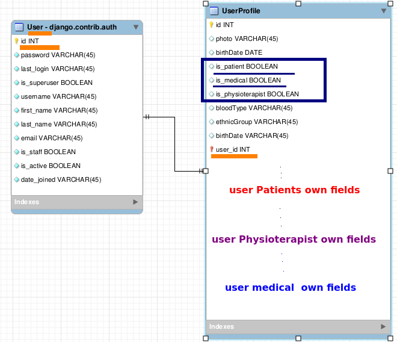This screenshot has width=397, height=342.
Task: Click diamond icon next to last_login column
Action: [17, 69]
